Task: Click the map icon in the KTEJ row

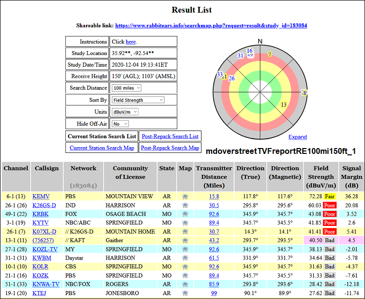Action: 184,293
